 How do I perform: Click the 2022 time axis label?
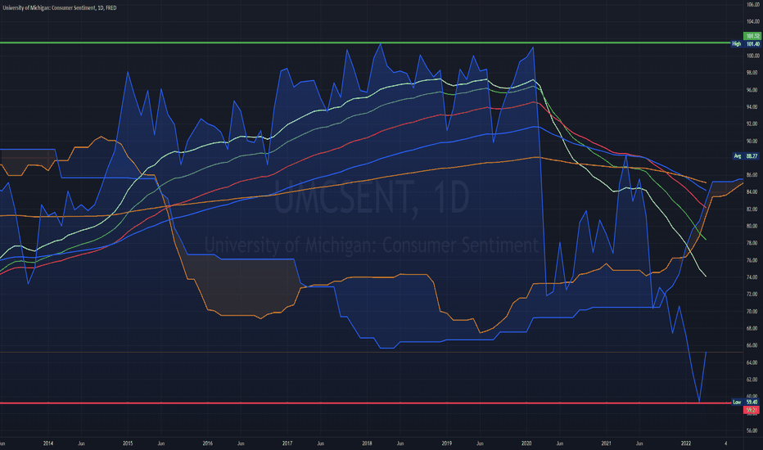tap(685, 443)
